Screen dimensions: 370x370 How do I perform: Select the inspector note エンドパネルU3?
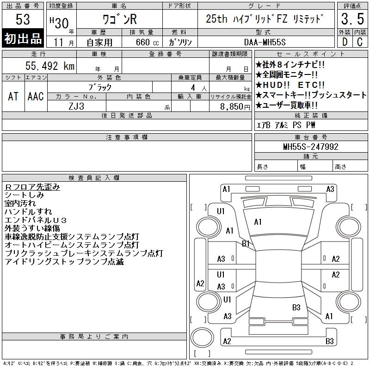pos(36,220)
